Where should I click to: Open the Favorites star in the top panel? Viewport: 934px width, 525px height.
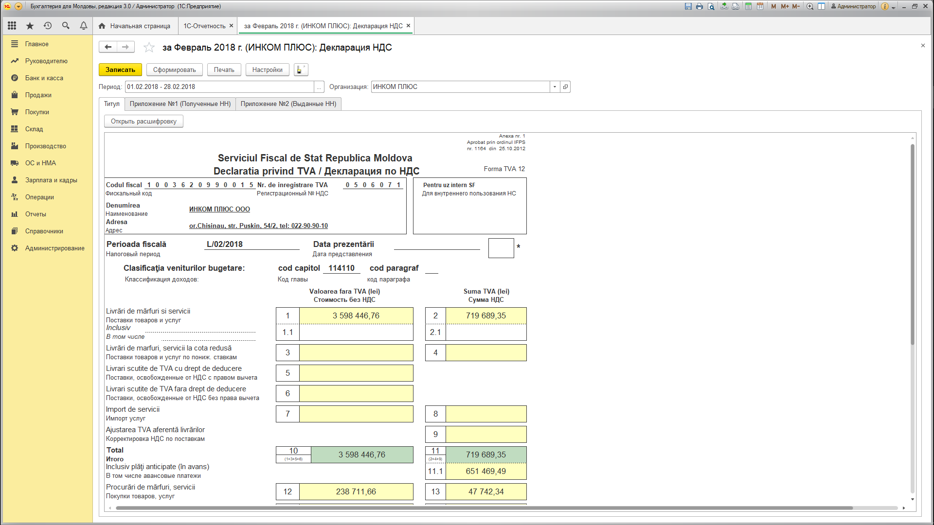tap(30, 26)
